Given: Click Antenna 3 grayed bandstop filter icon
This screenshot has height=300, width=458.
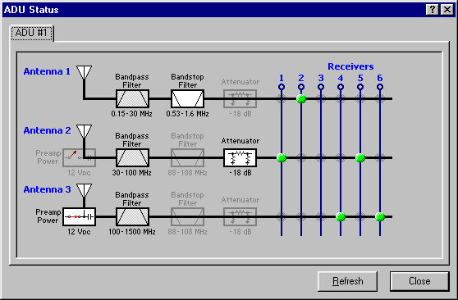Looking at the screenshot, I should [x=187, y=217].
